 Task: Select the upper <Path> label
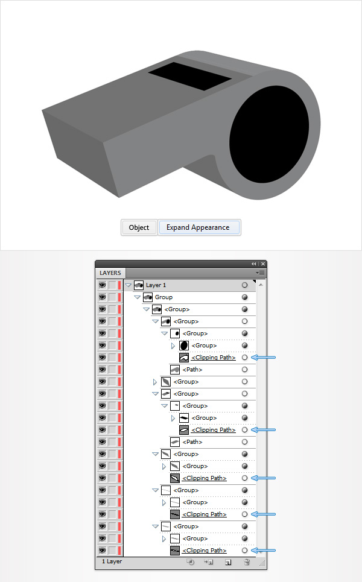192,370
